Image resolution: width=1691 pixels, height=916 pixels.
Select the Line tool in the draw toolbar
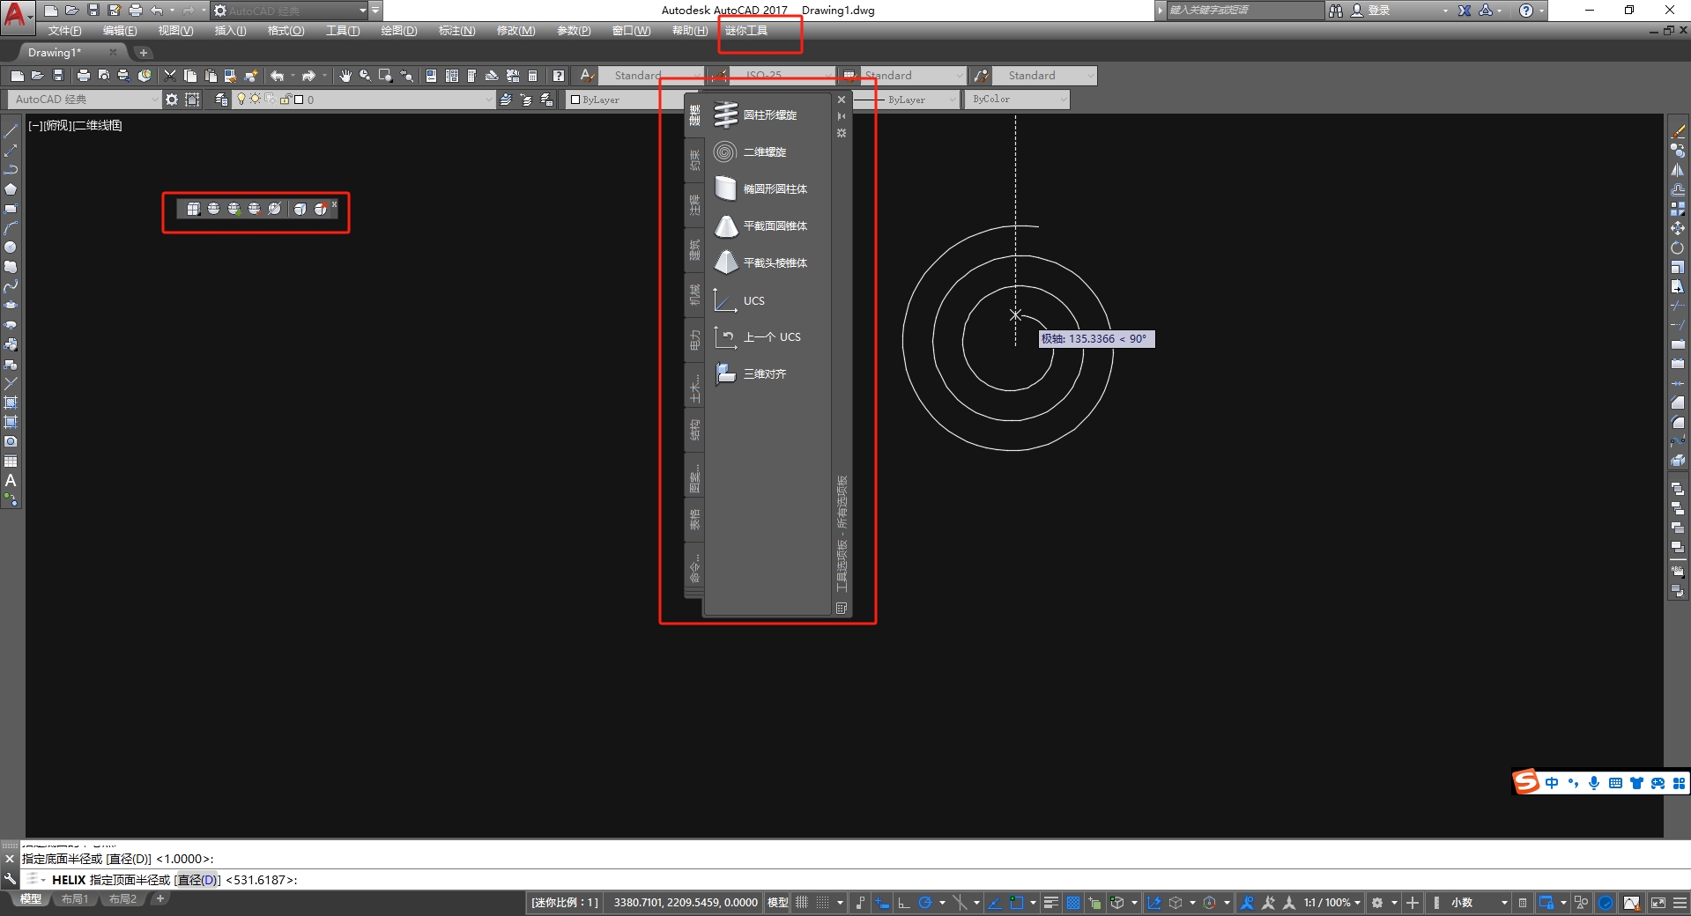coord(11,131)
